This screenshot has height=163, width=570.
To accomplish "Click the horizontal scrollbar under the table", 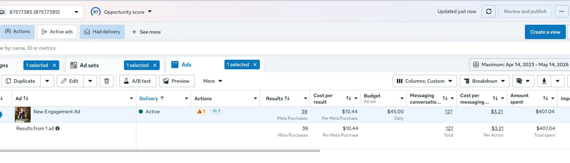I will click(160, 151).
